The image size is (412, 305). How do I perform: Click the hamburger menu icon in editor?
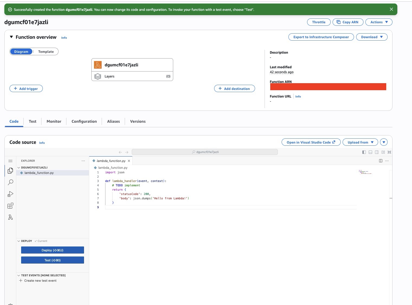[10, 161]
